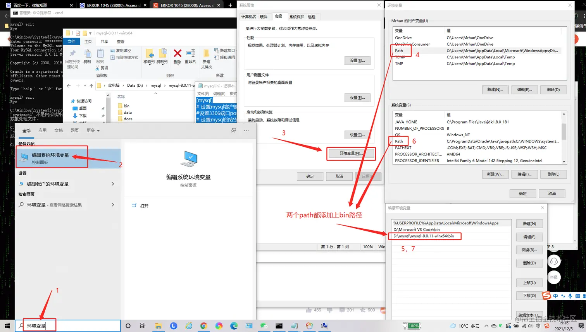Open the three-dots options in search panel
Screen dimensions: 586x332
[x=246, y=130]
